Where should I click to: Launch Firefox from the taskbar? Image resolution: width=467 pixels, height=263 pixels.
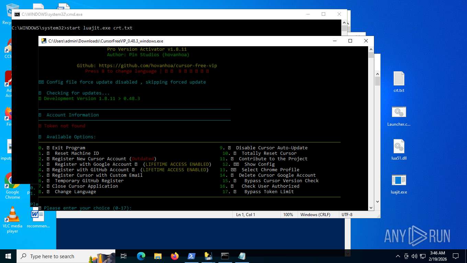click(175, 256)
